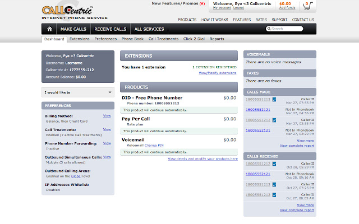Click phonebook icon for call received Oct 27, 08:05 AM
Screen dimensions: 359x224
pyautogui.click(x=274, y=195)
